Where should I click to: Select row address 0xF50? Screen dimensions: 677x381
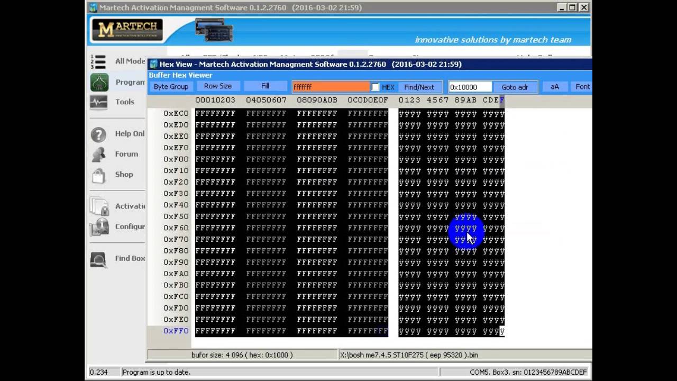[x=176, y=216]
